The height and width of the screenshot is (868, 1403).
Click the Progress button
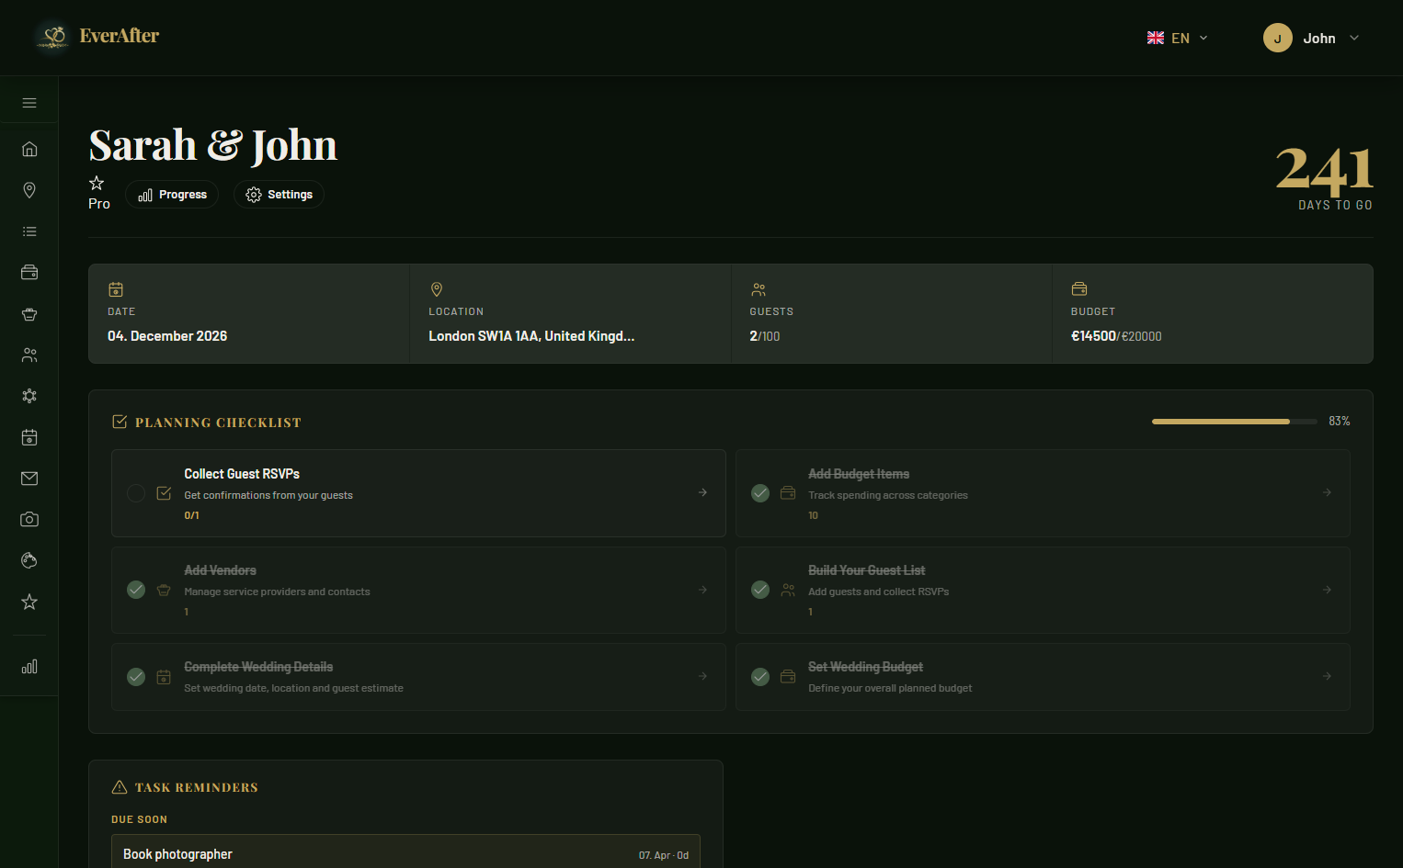tap(172, 195)
